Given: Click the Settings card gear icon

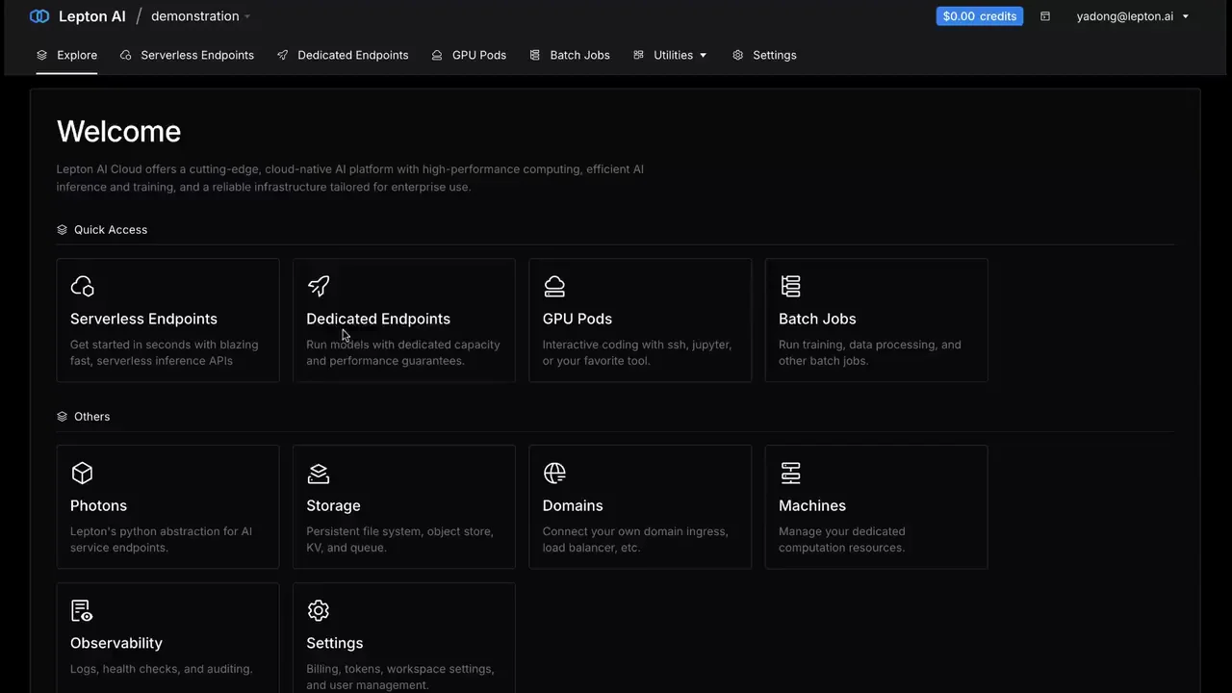Looking at the screenshot, I should 318,610.
